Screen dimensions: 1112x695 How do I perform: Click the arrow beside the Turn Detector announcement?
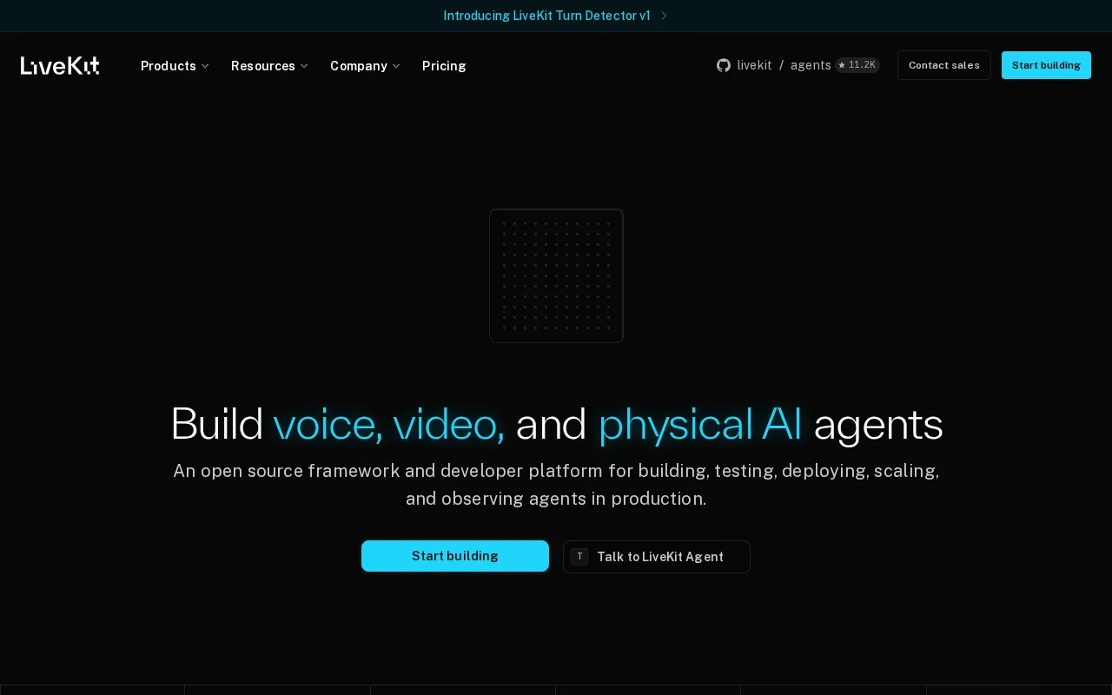(x=664, y=16)
